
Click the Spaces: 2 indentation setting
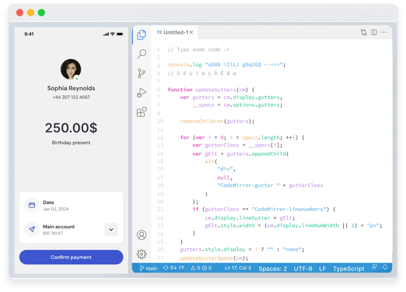tap(273, 268)
